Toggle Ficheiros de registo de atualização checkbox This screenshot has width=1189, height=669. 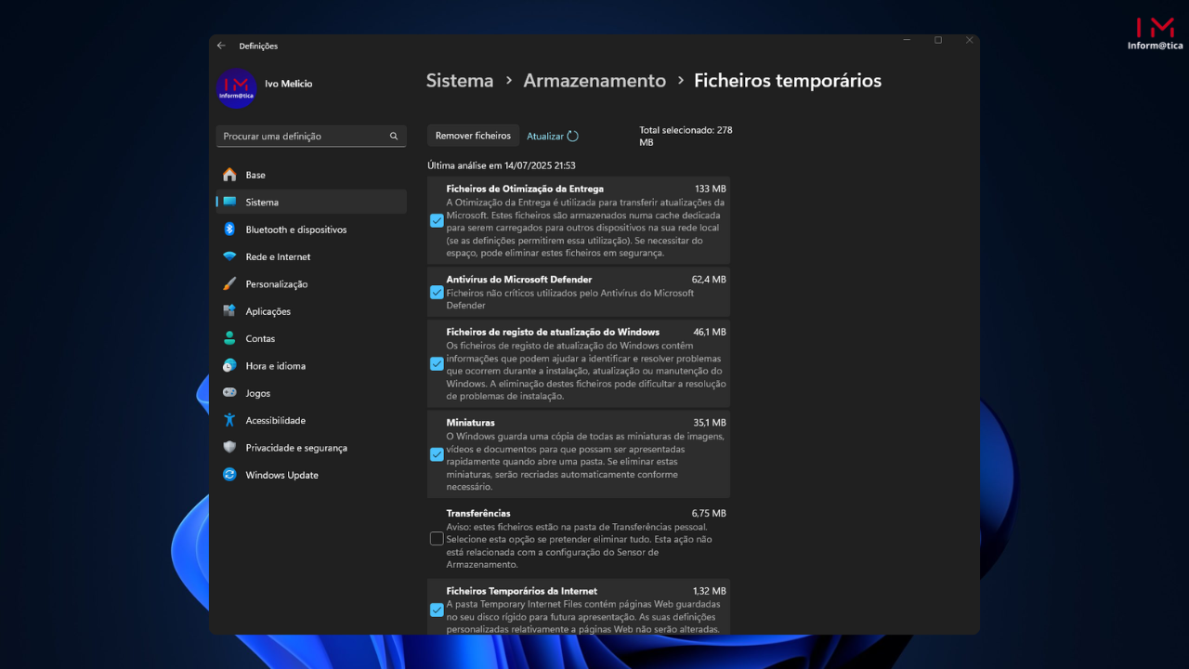point(437,364)
